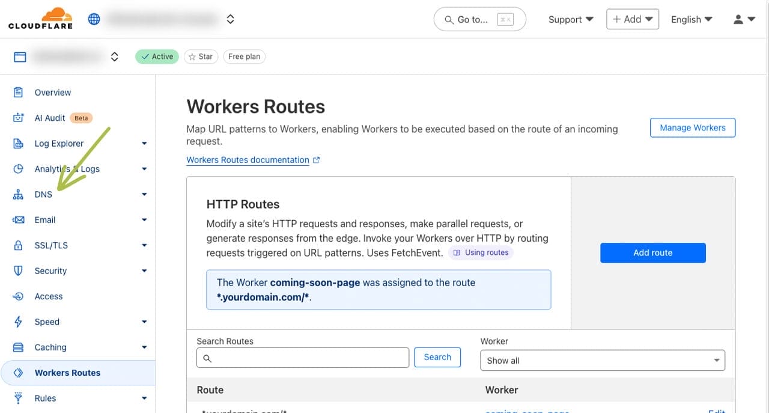Open the account switcher up-down arrows
This screenshot has width=769, height=413.
click(230, 19)
